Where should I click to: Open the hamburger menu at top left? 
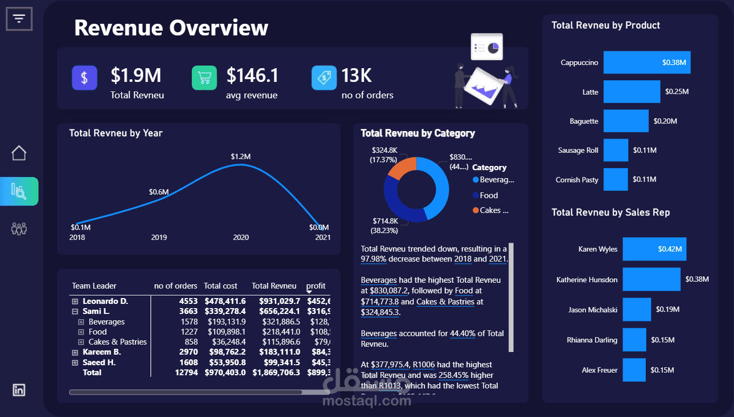click(x=19, y=18)
